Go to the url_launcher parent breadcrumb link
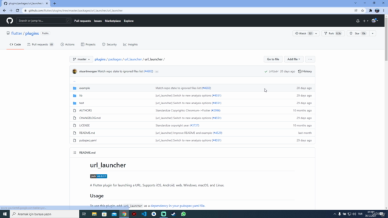This screenshot has width=388, height=218. coord(133,59)
